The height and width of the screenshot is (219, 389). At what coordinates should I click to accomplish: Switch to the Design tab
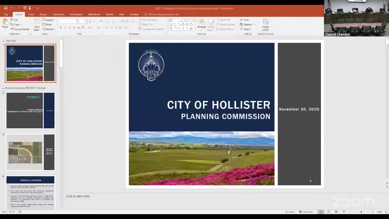(x=43, y=14)
